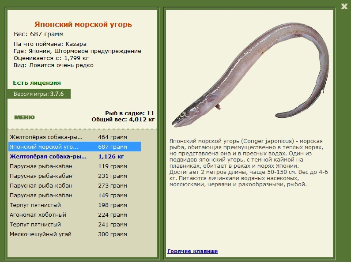Click the Вес: 687 грамм line

coord(38,34)
